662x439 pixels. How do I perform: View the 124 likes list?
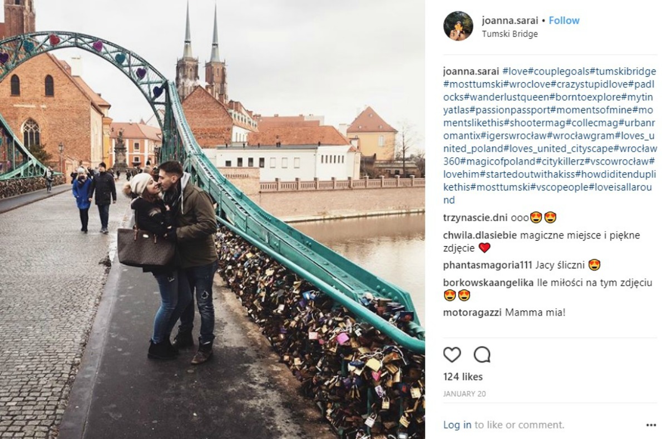(x=463, y=377)
